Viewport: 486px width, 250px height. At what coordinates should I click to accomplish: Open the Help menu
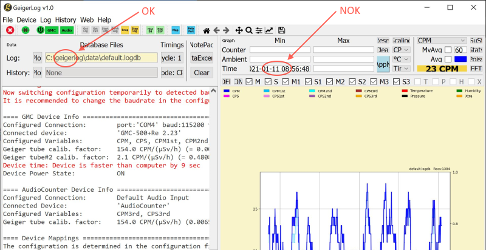click(x=104, y=20)
